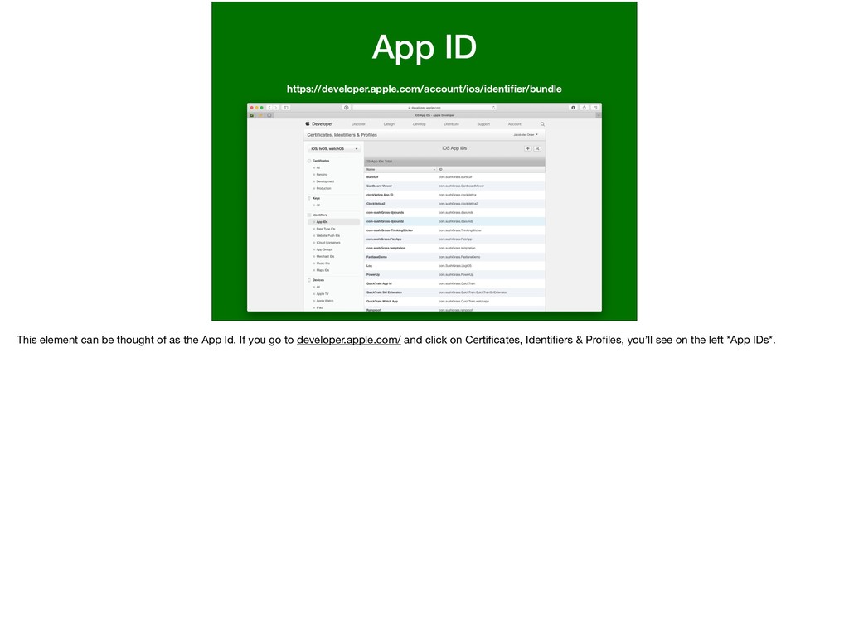Open the com.sushiGrass.temptation name row

point(455,249)
